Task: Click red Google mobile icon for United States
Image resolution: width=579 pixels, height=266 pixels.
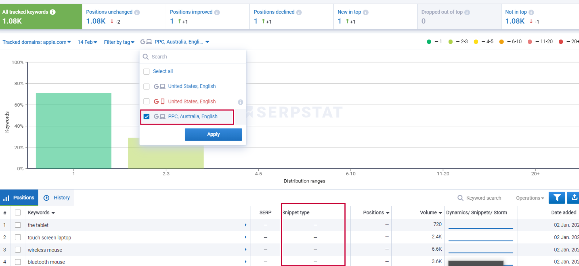Action: (159, 101)
